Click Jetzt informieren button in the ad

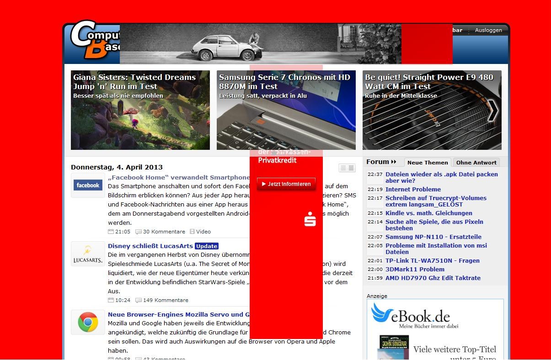[286, 184]
